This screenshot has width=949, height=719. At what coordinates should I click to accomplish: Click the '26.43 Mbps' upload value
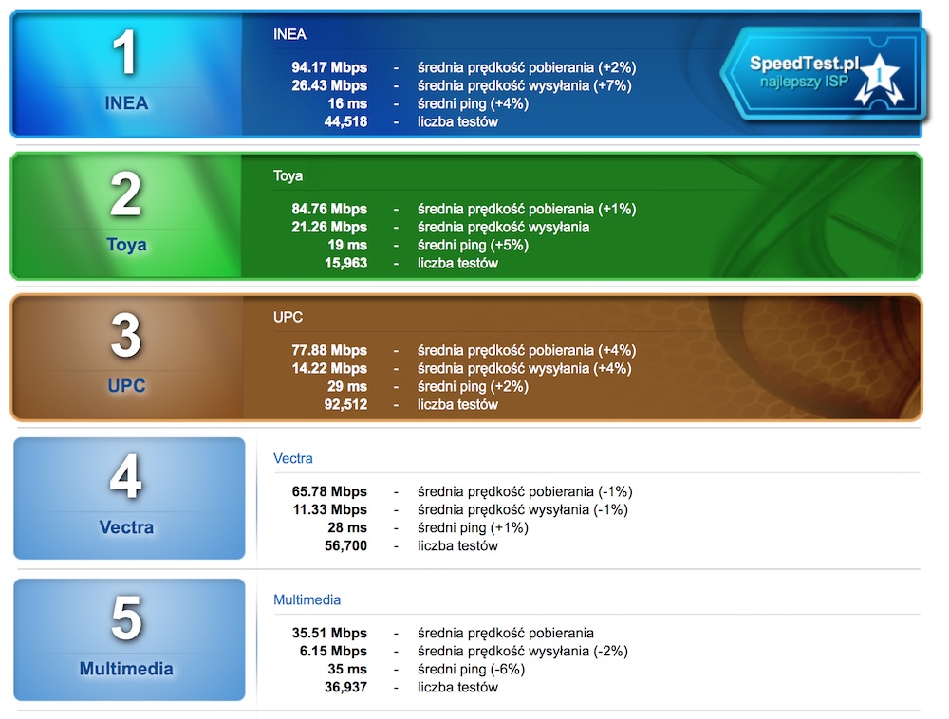point(329,85)
